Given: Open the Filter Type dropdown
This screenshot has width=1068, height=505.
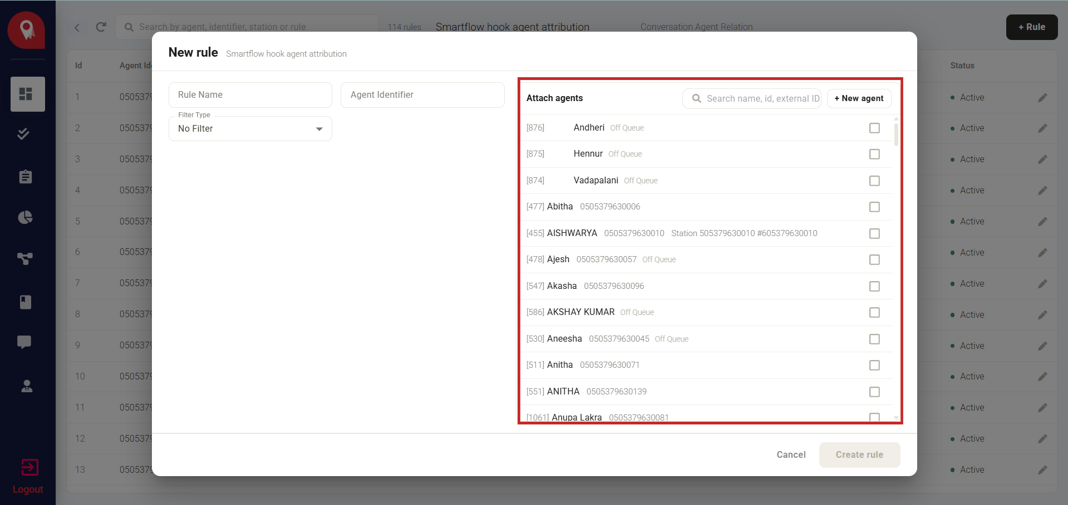Looking at the screenshot, I should [250, 128].
